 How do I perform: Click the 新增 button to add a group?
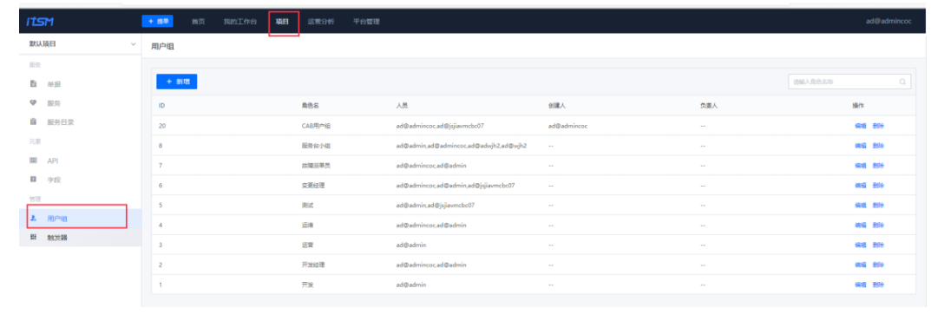pyautogui.click(x=176, y=82)
